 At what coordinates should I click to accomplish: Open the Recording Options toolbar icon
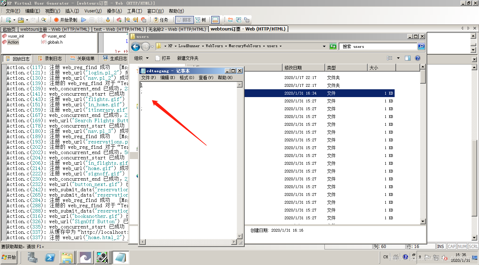pyautogui.click(x=127, y=20)
